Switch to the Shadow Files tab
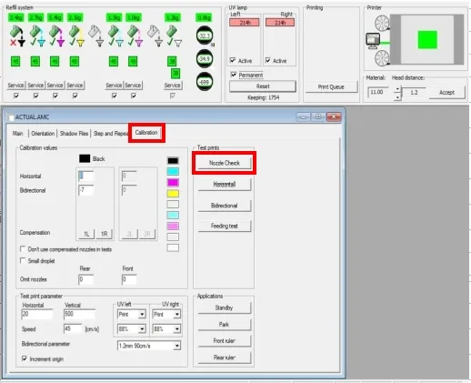The image size is (471, 383). [x=74, y=134]
